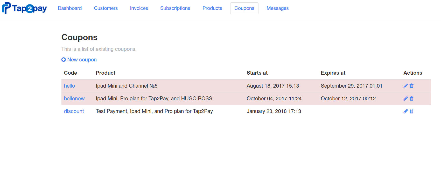Click the Expires at column header
Viewport: 441px width, 177px height.
[x=333, y=73]
